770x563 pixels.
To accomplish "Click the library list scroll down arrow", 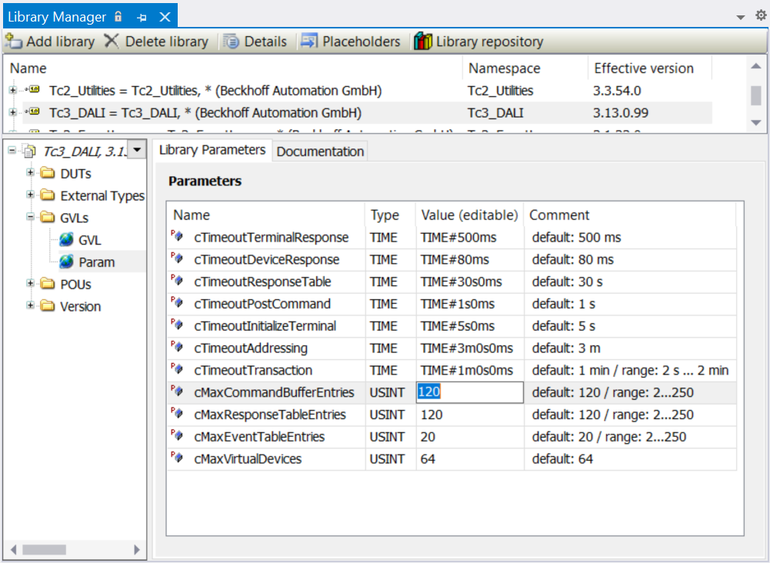I will [756, 123].
